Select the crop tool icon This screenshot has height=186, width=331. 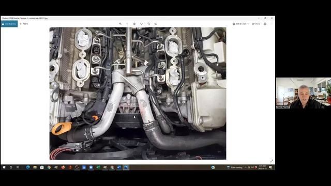coord(156,24)
